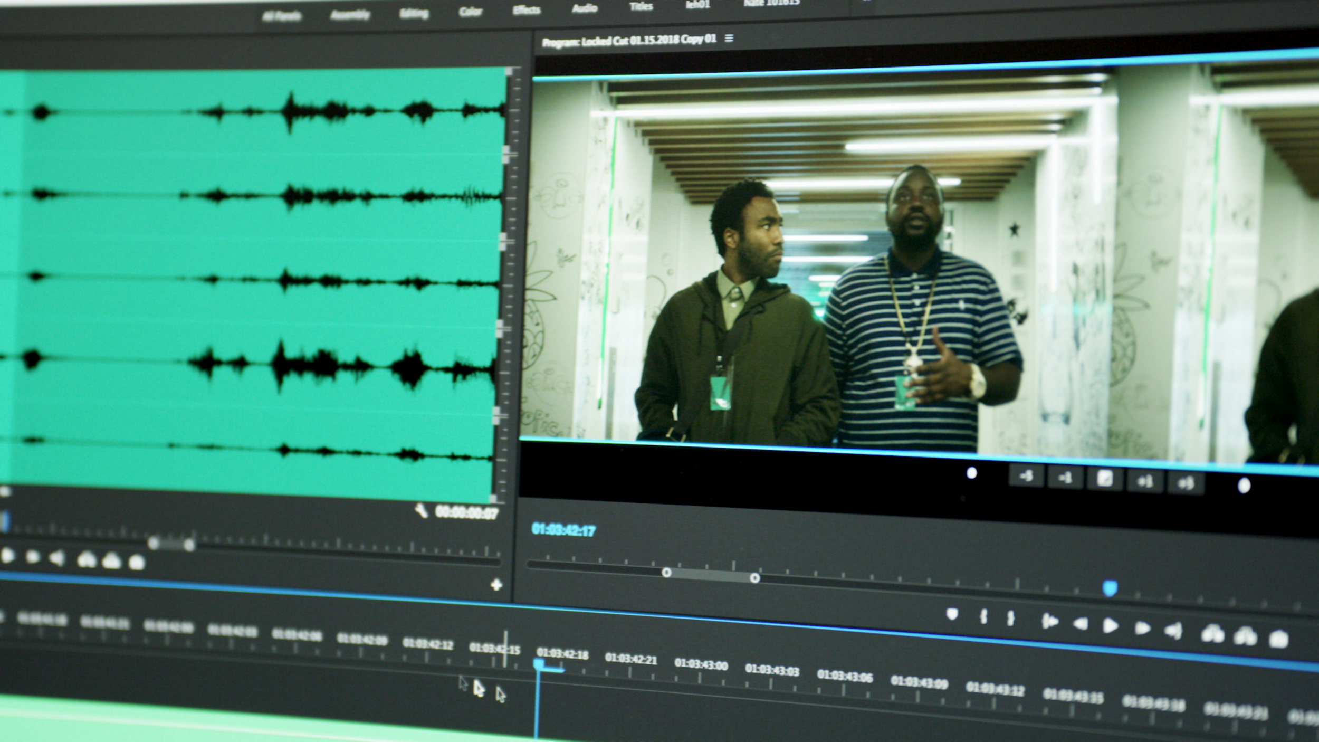Screen dimensions: 1319x742
Task: Switch to the All Panels workspace
Action: [x=282, y=16]
